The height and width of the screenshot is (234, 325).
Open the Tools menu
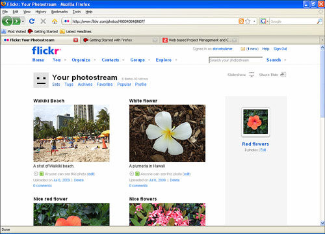pyautogui.click(x=77, y=12)
